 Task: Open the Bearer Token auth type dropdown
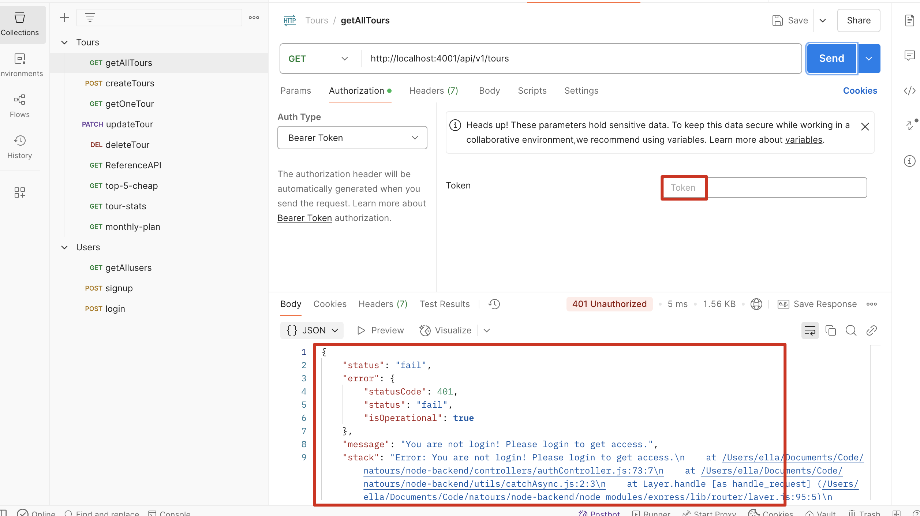352,138
